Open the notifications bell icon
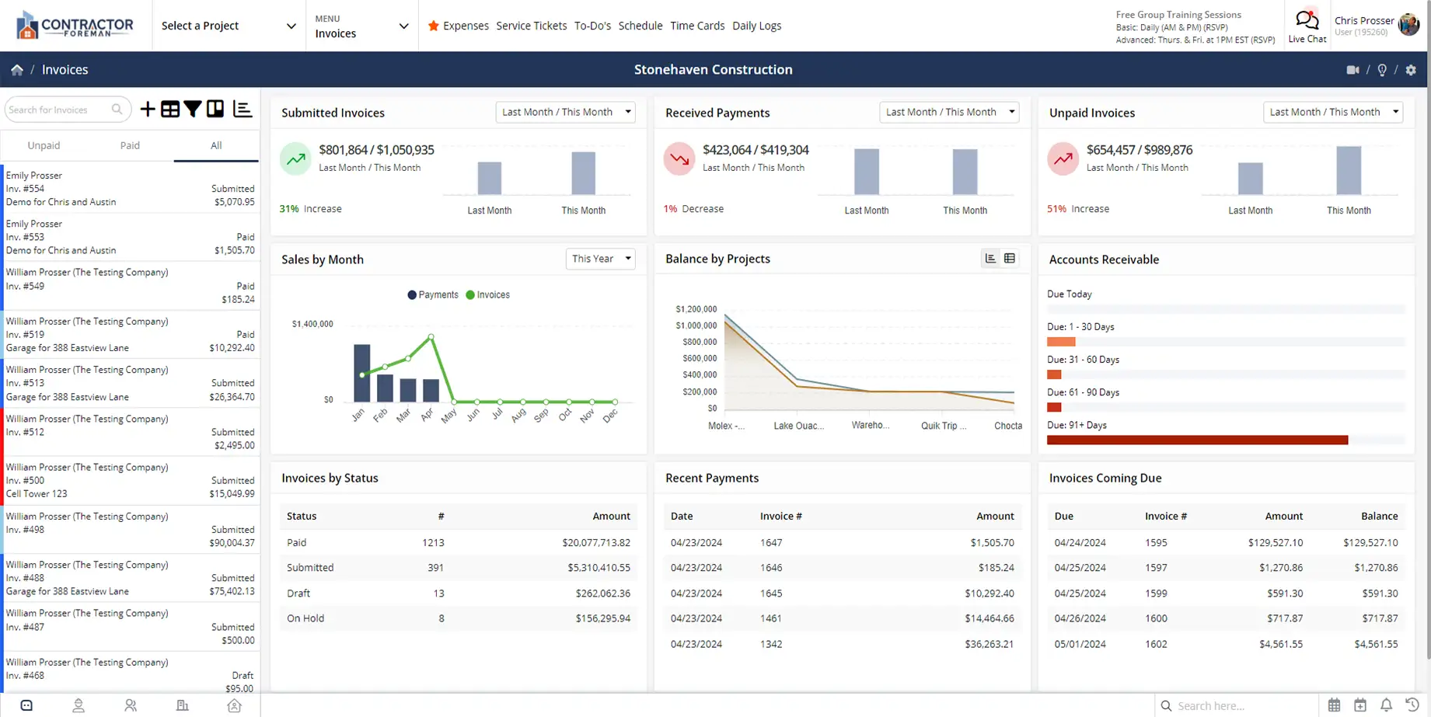The height and width of the screenshot is (717, 1431). [x=1386, y=705]
